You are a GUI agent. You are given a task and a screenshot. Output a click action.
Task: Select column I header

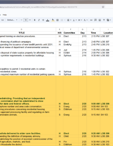[107, 29]
